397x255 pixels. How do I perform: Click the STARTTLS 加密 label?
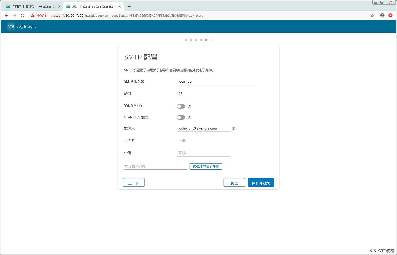pyautogui.click(x=136, y=117)
